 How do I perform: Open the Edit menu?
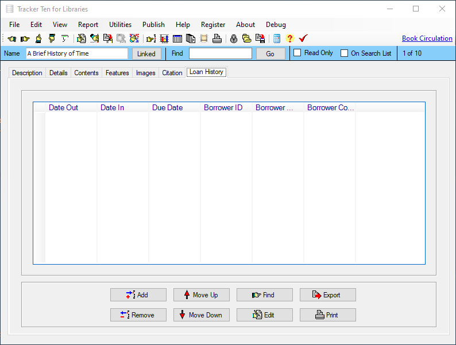click(x=36, y=25)
